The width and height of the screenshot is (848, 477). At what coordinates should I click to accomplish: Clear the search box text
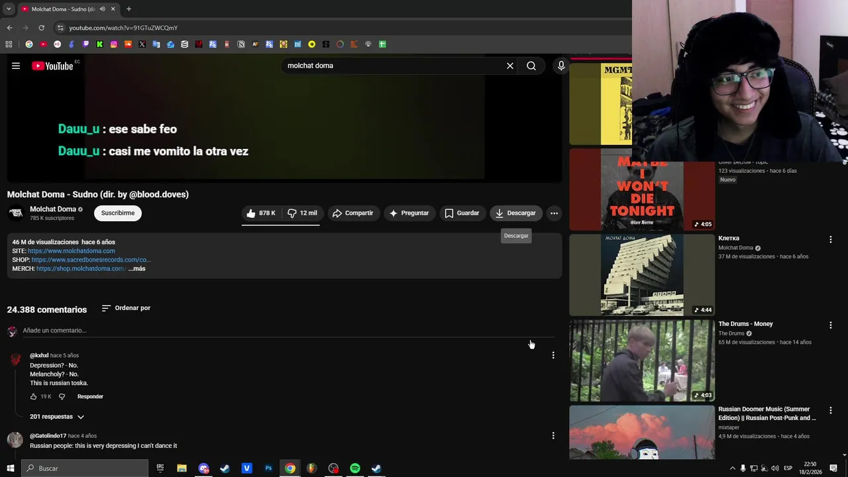point(510,66)
